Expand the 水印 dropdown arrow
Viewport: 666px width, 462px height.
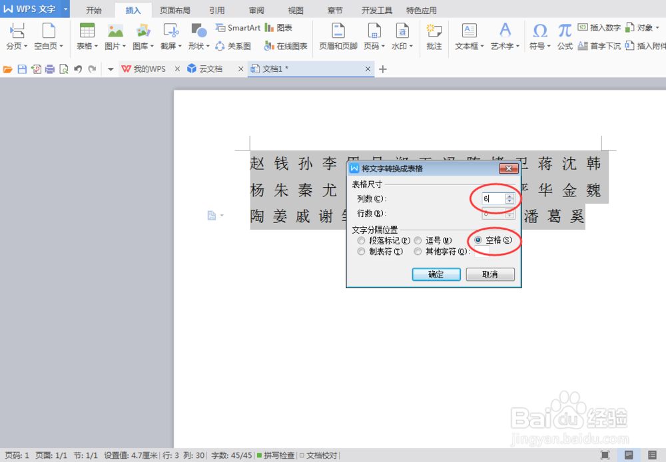tap(411, 47)
